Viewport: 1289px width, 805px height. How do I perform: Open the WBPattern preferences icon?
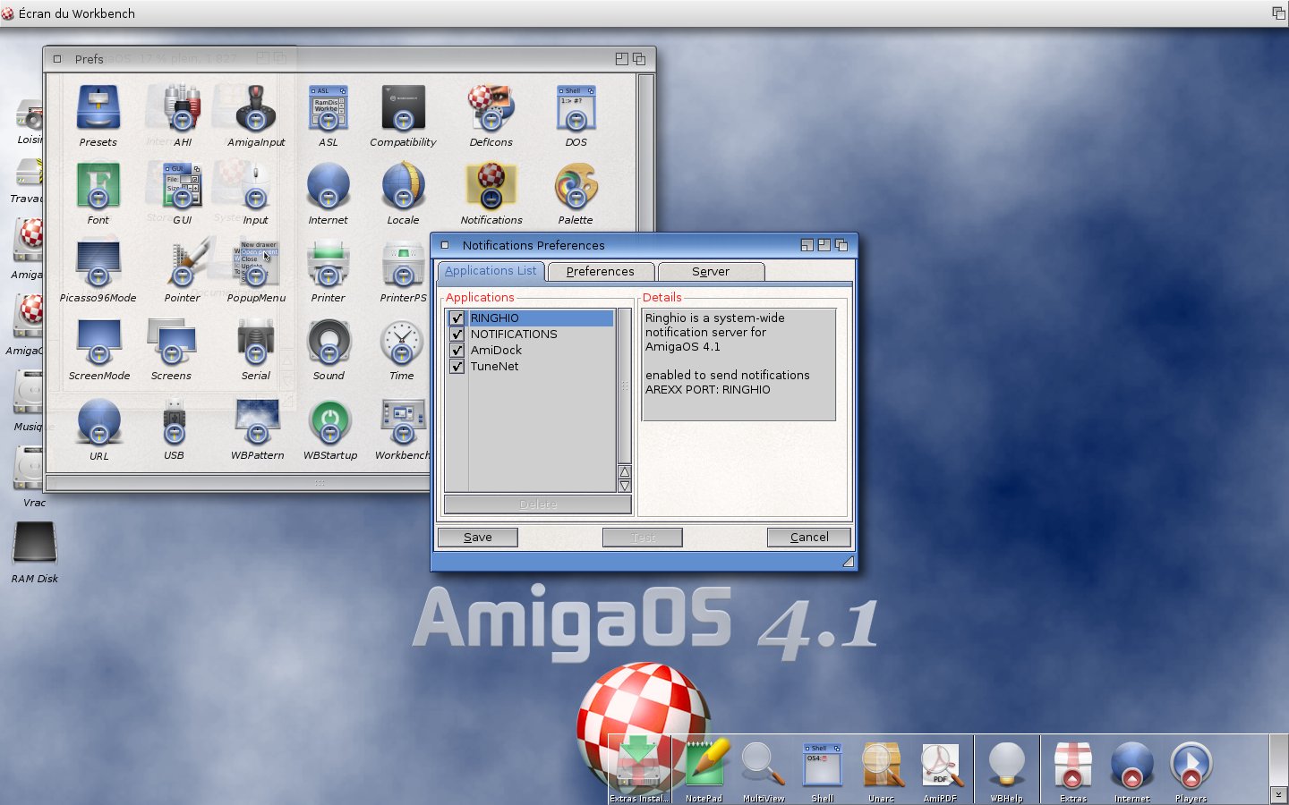click(257, 421)
